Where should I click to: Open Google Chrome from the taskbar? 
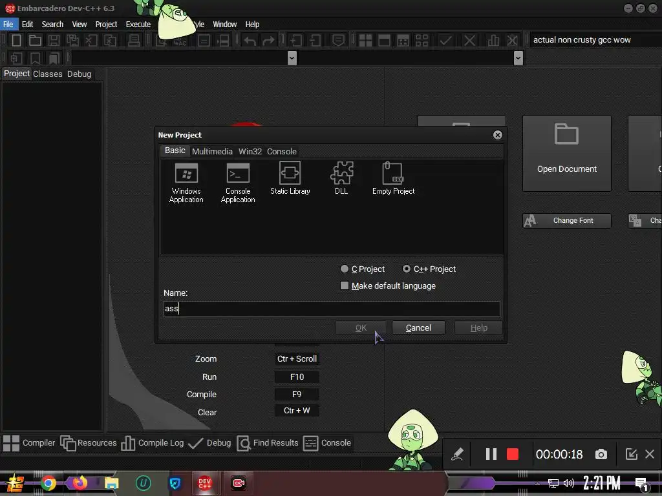[48, 483]
